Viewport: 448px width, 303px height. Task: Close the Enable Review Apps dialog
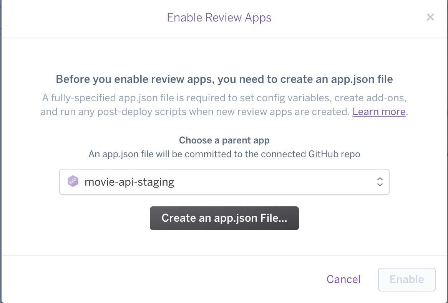click(x=430, y=17)
